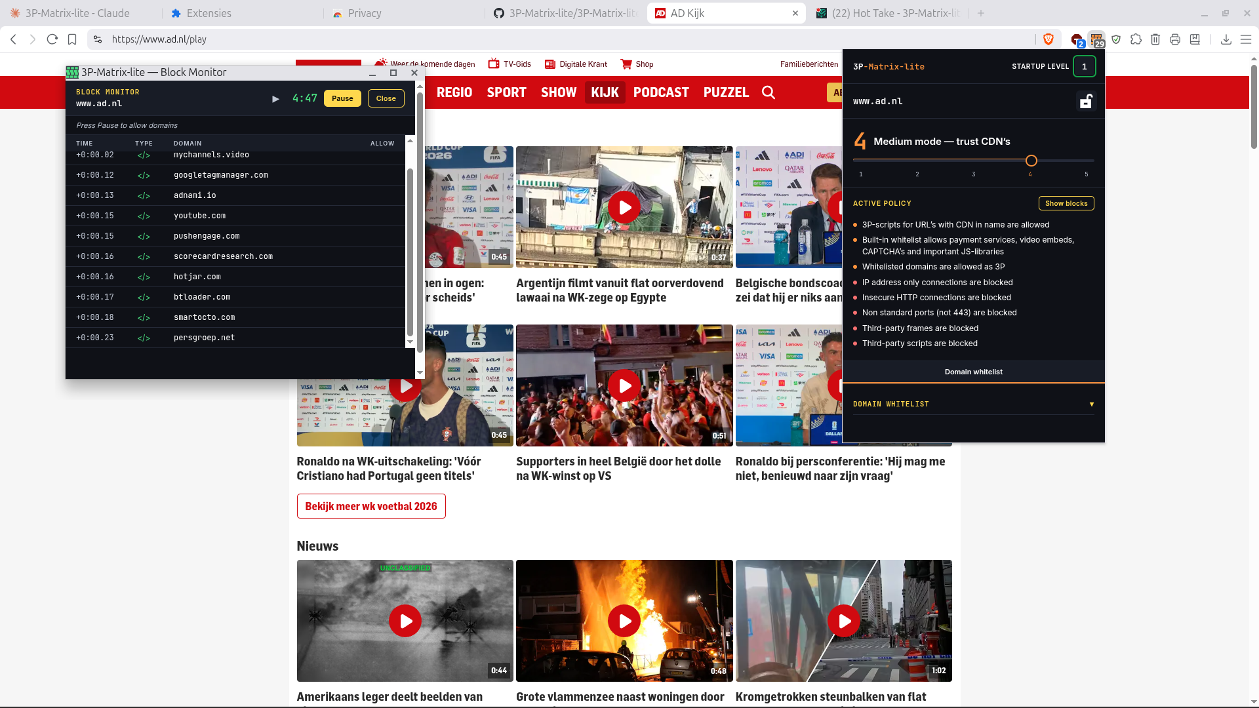This screenshot has width=1259, height=708.
Task: Open the browser hamburger menu
Action: [1246, 39]
